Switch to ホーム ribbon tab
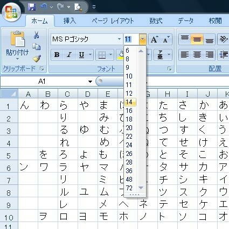 [39, 21]
